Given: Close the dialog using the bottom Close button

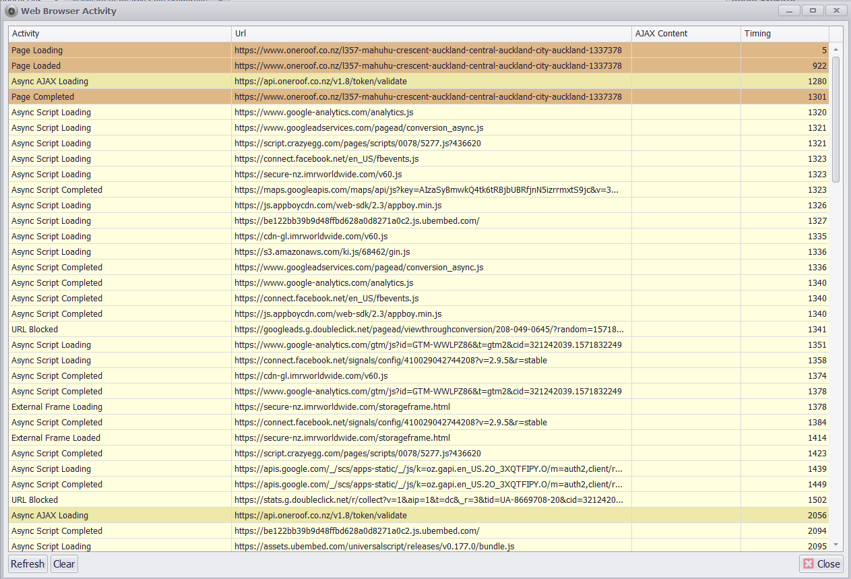Looking at the screenshot, I should [x=821, y=564].
